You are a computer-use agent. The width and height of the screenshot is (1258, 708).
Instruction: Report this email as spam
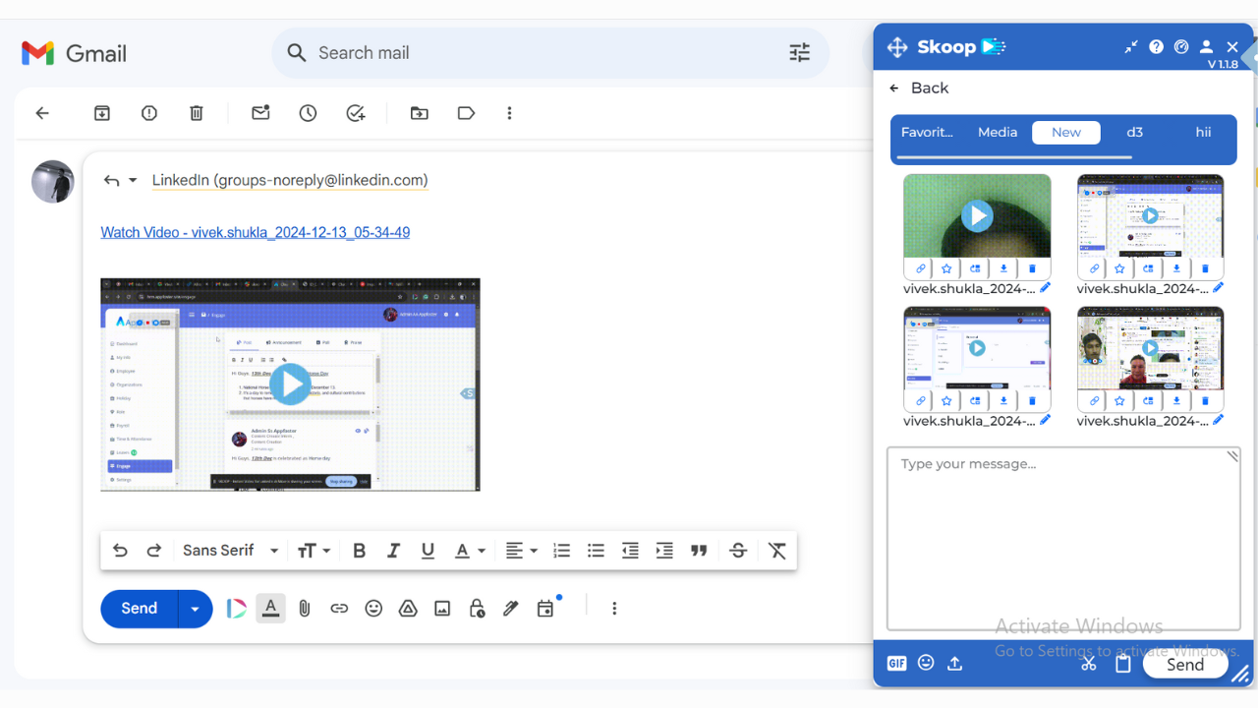[x=149, y=113]
